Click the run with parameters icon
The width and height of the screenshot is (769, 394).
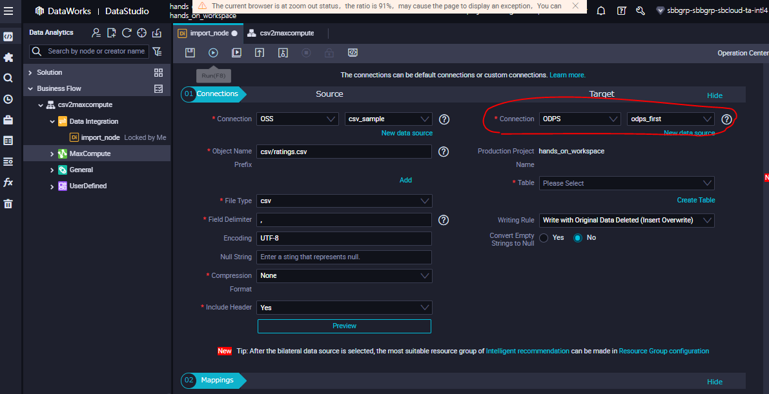coord(236,52)
